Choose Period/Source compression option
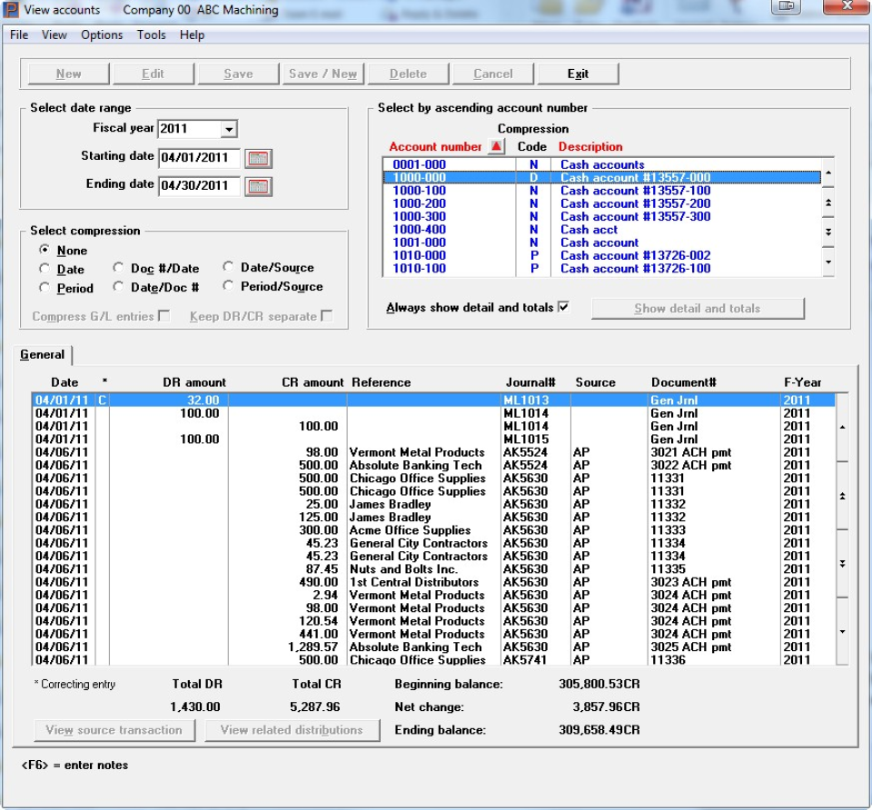Screen dimensions: 872x810 [x=228, y=287]
